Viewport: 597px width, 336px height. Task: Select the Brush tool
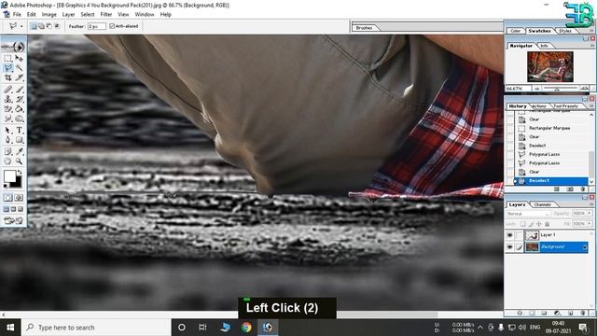pyautogui.click(x=19, y=90)
